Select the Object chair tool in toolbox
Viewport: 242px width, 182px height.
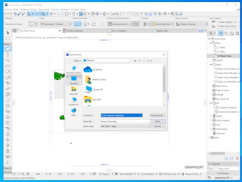(8, 140)
